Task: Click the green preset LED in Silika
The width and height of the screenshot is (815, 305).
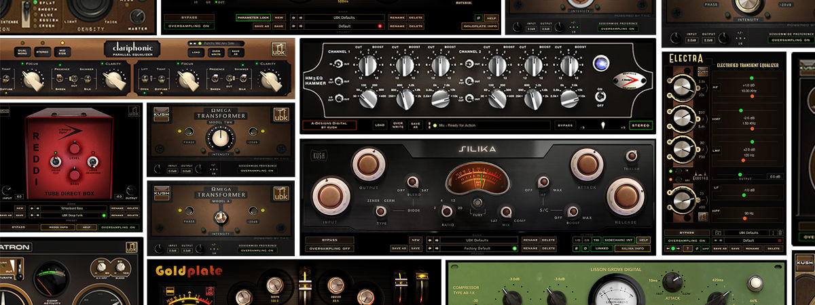Action: [514, 248]
